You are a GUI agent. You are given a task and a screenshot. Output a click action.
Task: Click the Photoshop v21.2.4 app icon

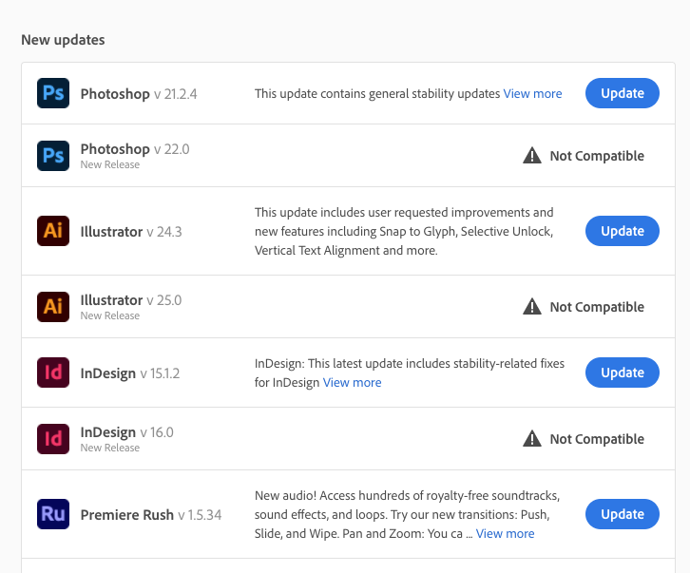point(53,93)
